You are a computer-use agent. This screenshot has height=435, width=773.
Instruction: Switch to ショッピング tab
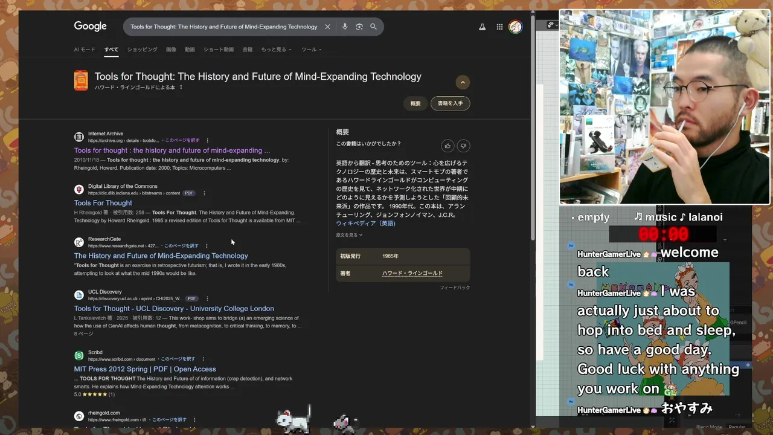tap(142, 50)
